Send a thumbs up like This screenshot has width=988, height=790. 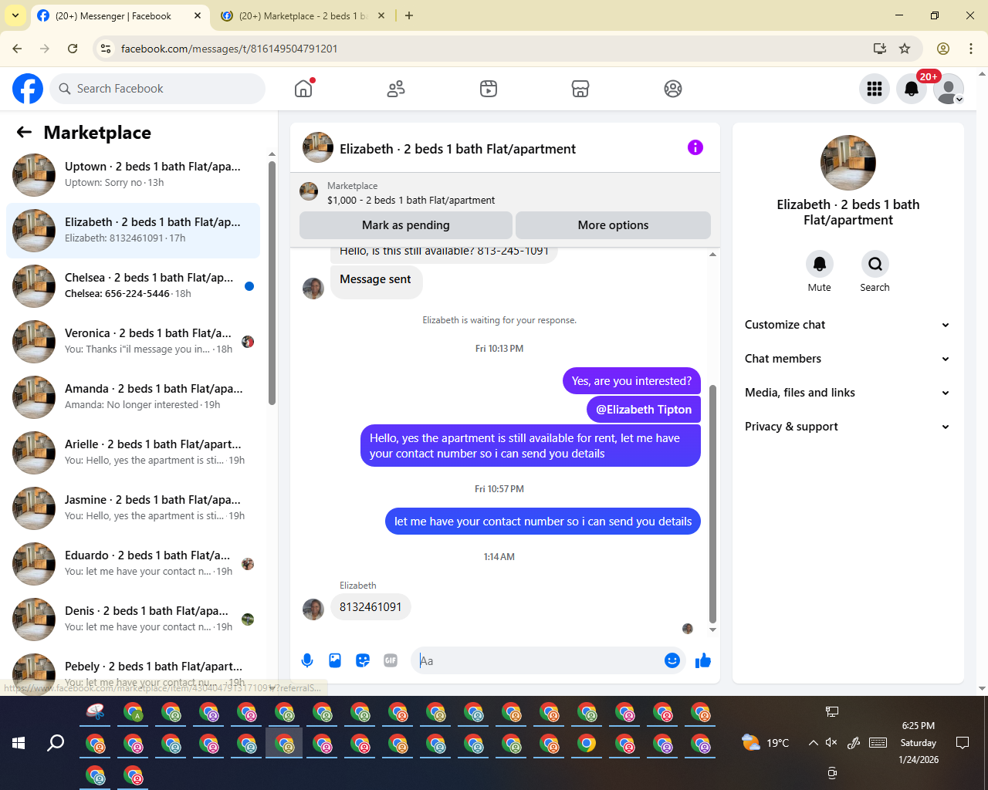click(x=703, y=660)
